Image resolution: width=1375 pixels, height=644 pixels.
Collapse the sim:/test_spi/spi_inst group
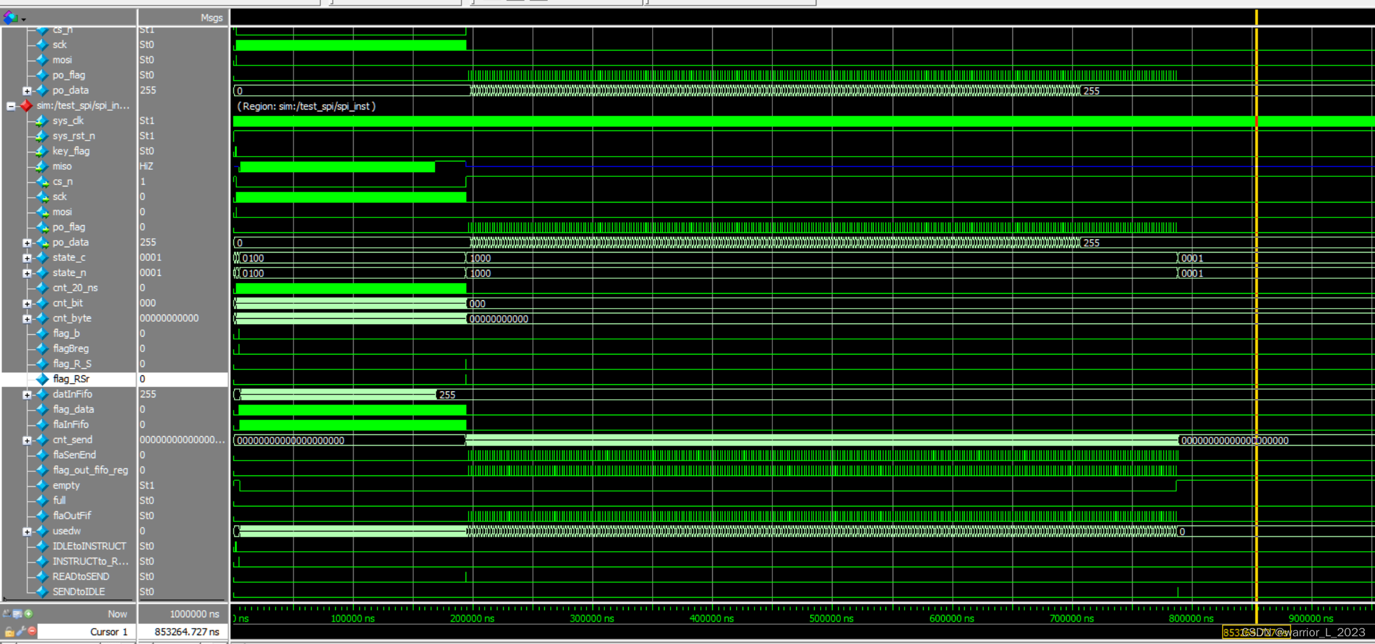coord(11,106)
